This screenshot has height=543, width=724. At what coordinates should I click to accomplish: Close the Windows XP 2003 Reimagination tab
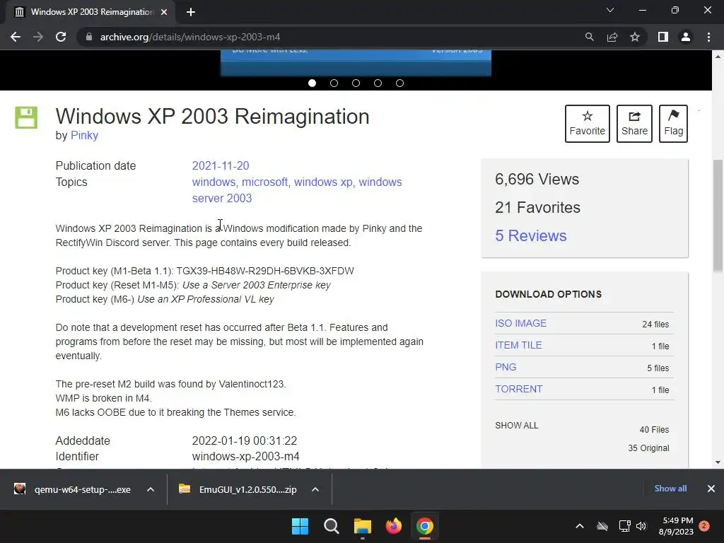(164, 12)
